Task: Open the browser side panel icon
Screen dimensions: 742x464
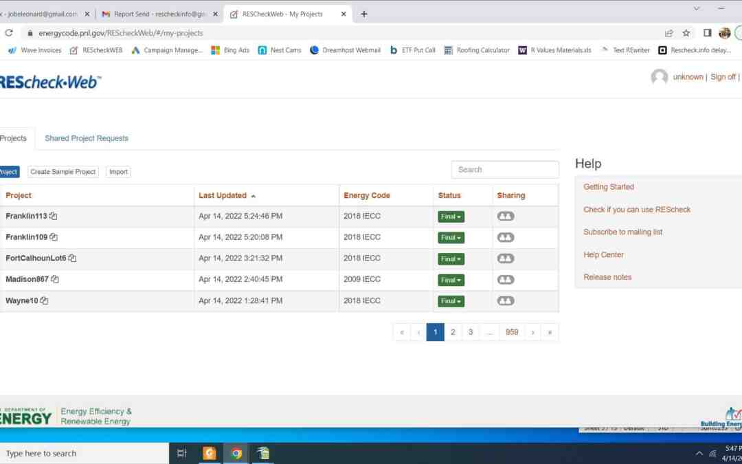Action: 707,33
